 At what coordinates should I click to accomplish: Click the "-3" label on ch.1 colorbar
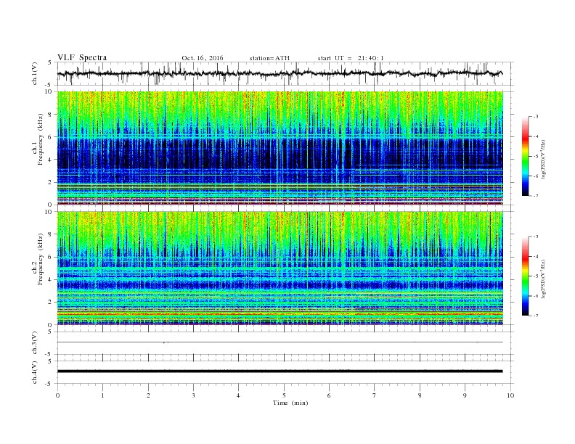pyautogui.click(x=536, y=117)
